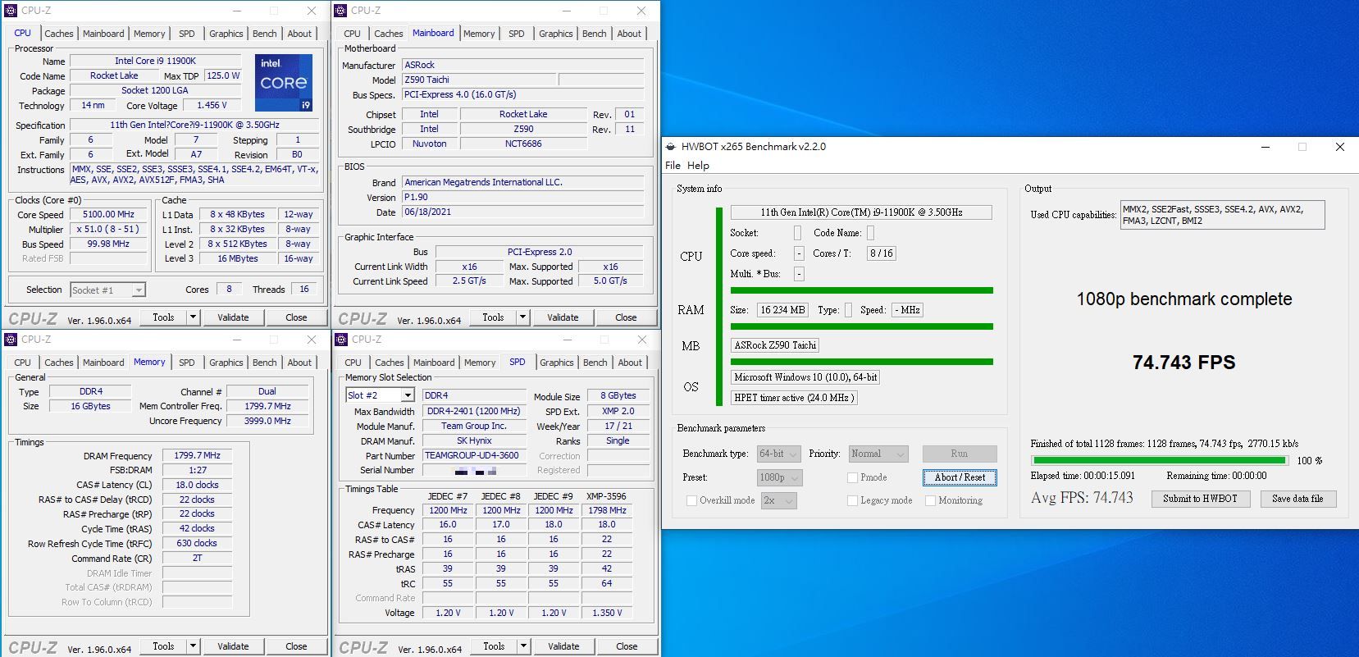Click the XMP-3596 timings column header
Viewport: 1359px width, 657px height.
coord(607,496)
